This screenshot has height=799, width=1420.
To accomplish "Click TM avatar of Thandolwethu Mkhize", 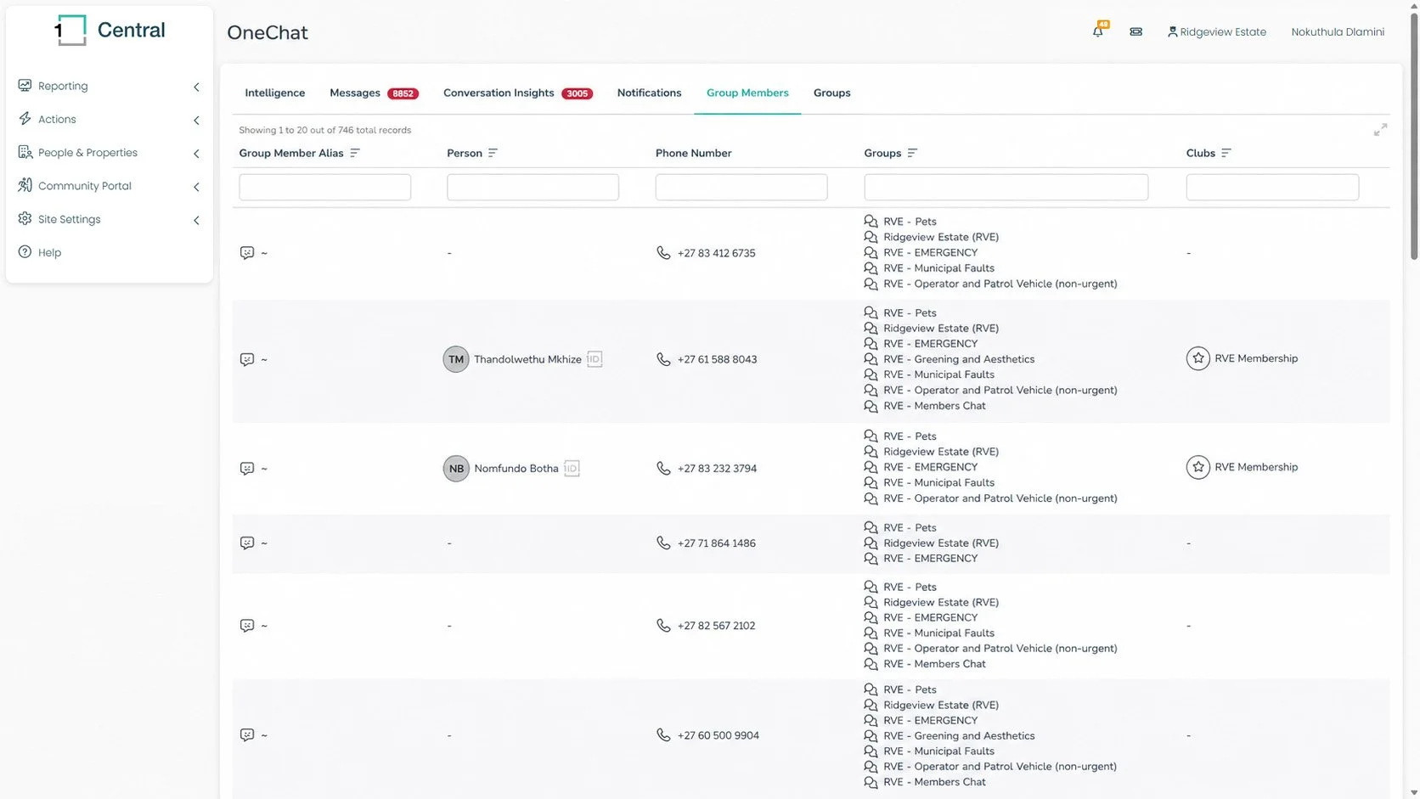I will tap(456, 359).
